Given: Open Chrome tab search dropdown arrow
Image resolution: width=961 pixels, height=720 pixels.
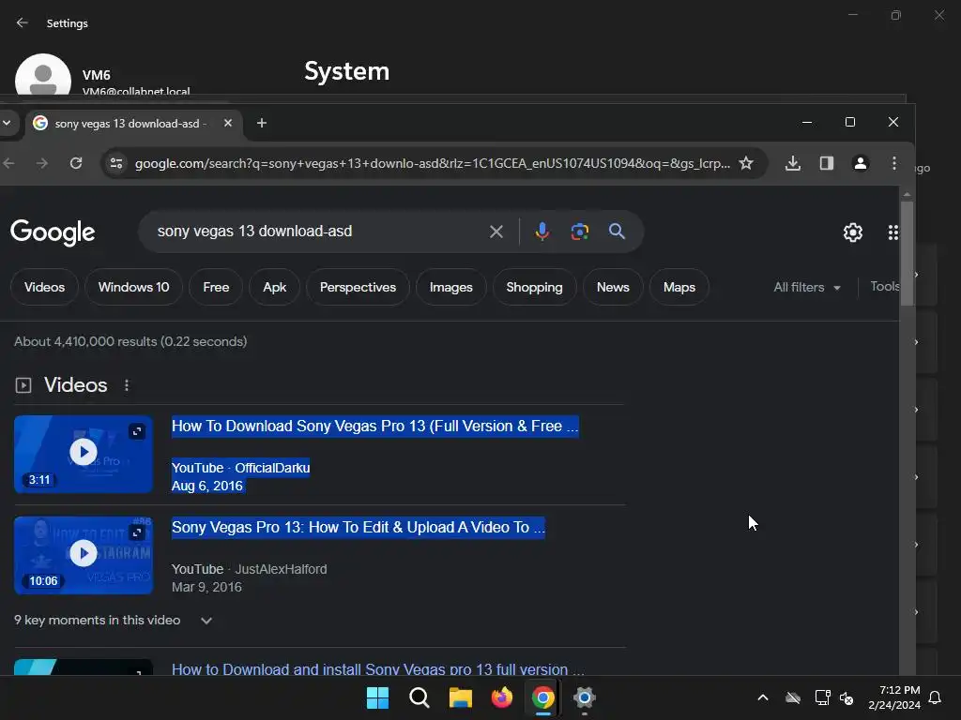Looking at the screenshot, I should click(x=7, y=123).
